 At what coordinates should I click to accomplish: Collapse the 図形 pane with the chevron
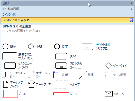tap(131, 3)
